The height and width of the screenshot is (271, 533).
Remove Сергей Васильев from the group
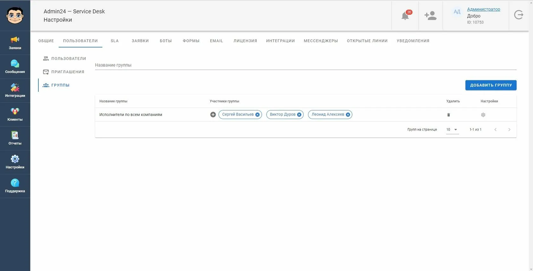click(258, 115)
